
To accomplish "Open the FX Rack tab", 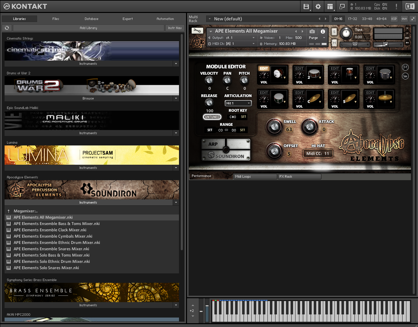I will 299,177.
